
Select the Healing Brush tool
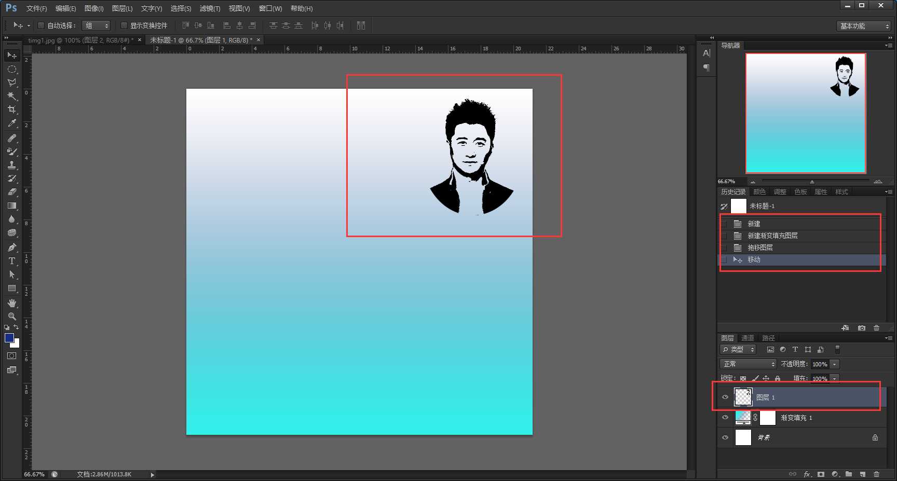(x=12, y=138)
